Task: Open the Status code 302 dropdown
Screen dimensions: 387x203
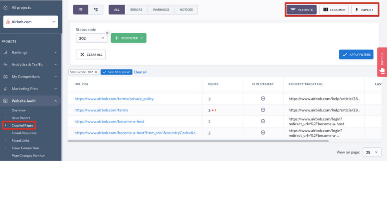Action: point(92,38)
